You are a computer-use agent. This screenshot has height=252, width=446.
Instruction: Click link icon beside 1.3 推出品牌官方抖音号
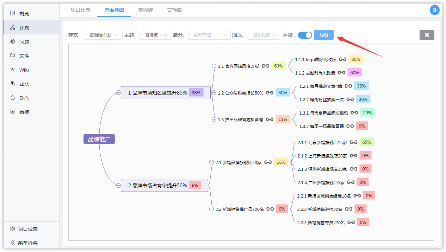270,119
